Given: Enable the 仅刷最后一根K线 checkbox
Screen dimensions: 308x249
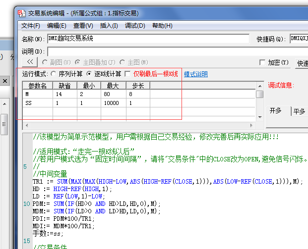Looking at the screenshot, I should pos(128,74).
